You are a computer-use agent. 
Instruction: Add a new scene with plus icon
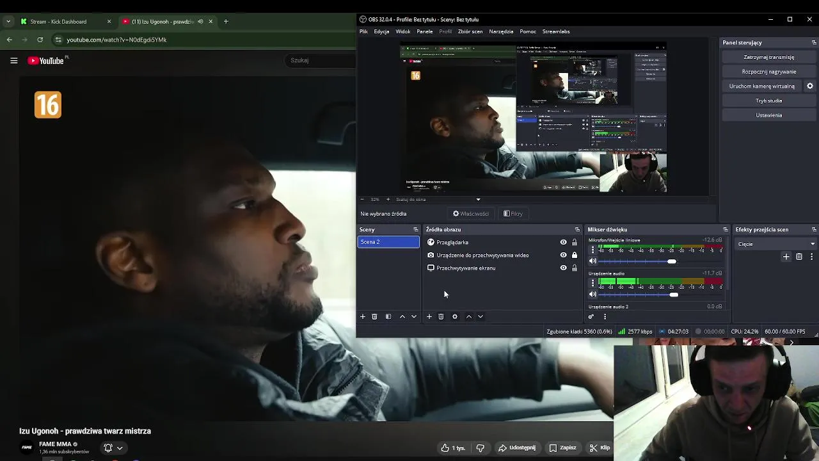click(363, 316)
